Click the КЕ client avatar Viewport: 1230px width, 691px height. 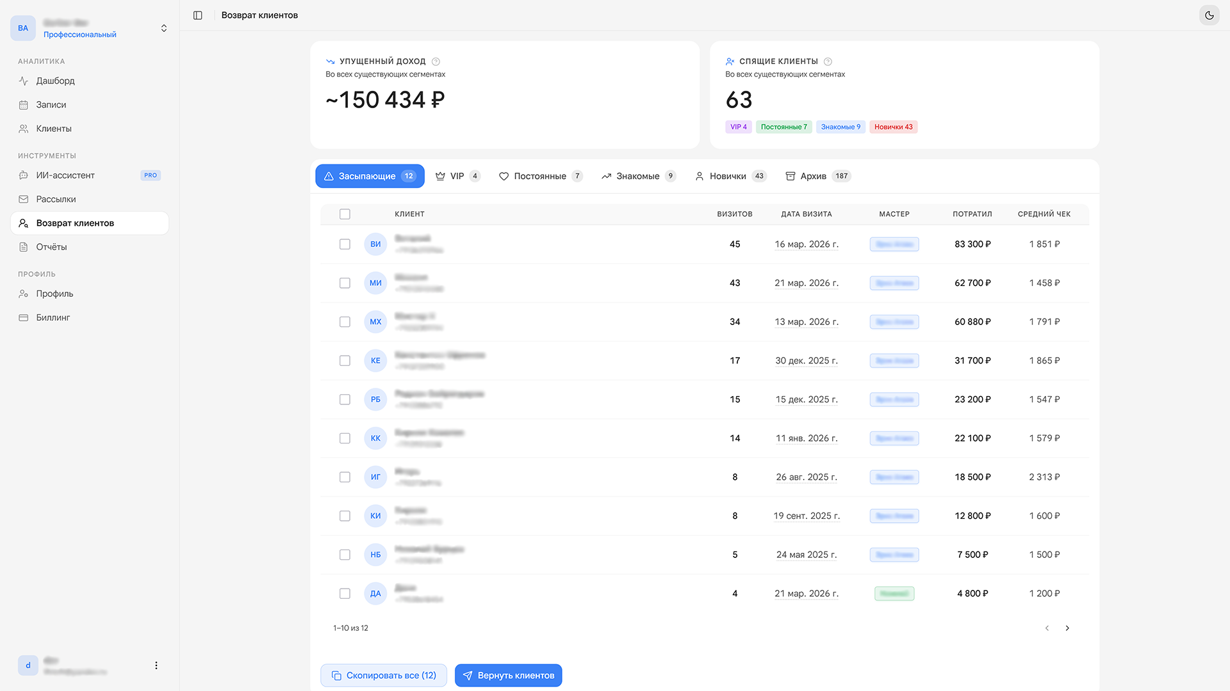(375, 361)
